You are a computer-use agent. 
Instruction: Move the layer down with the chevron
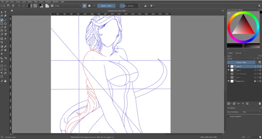[x=238, y=104]
